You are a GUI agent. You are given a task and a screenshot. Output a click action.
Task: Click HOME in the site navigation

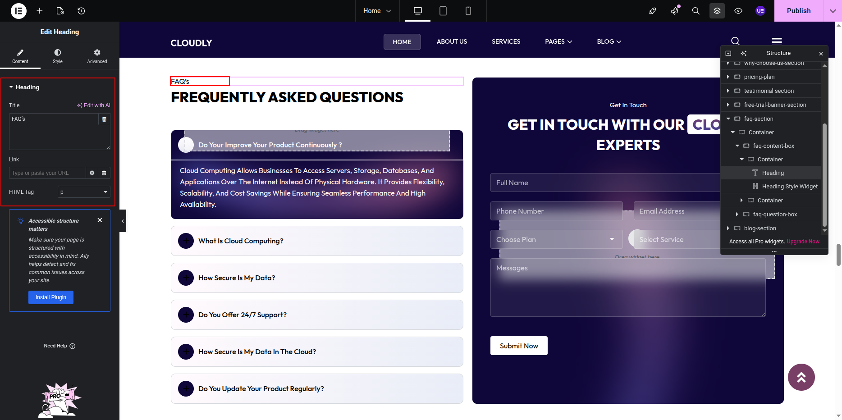click(x=402, y=42)
